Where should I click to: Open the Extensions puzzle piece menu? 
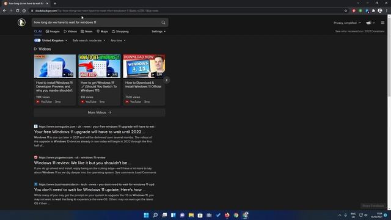(373, 11)
